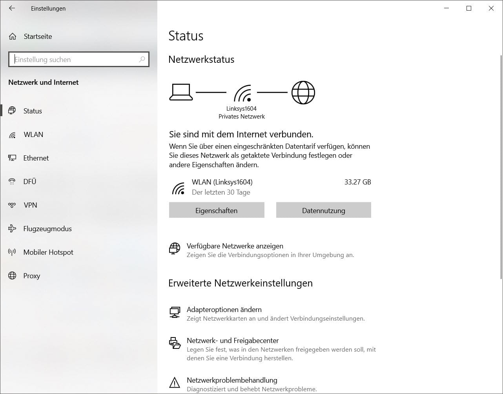Click the magnifier icon in search box
Screen dimensions: 503x394
(x=142, y=59)
